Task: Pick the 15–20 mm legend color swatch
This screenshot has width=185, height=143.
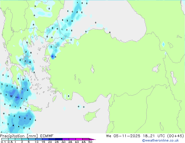Action: 45,139
